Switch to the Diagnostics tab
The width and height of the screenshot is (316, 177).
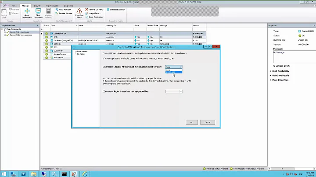point(68,6)
